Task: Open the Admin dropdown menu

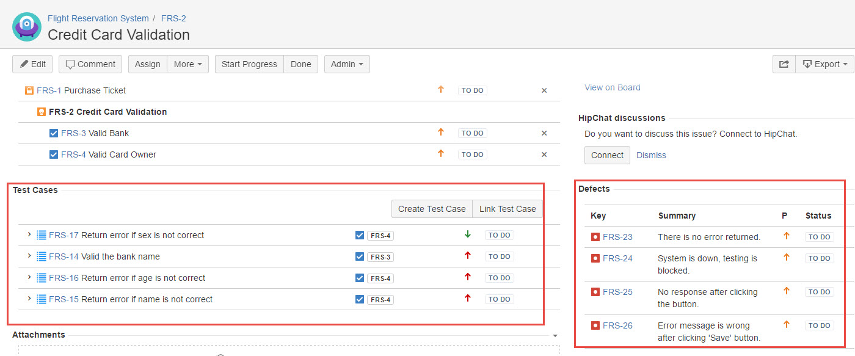Action: coord(347,64)
